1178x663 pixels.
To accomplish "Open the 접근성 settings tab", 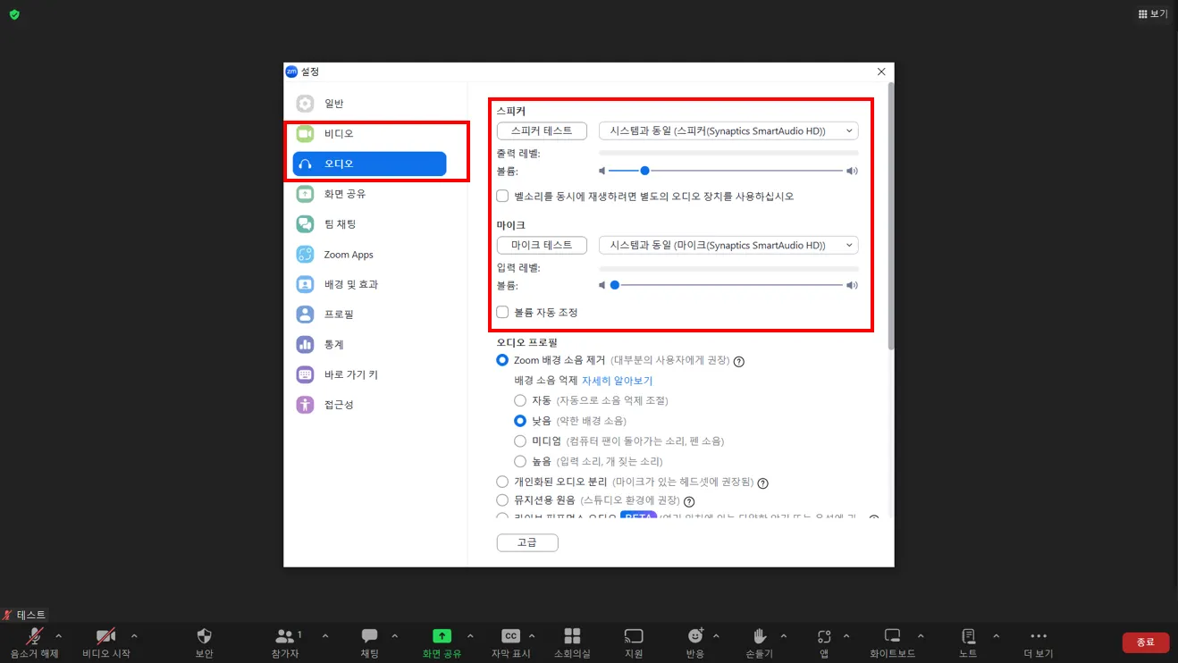I will tap(369, 405).
